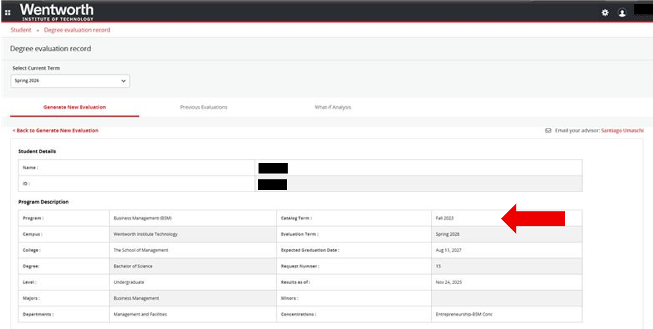Click the Fall 2023 catalog term value

tap(445, 218)
